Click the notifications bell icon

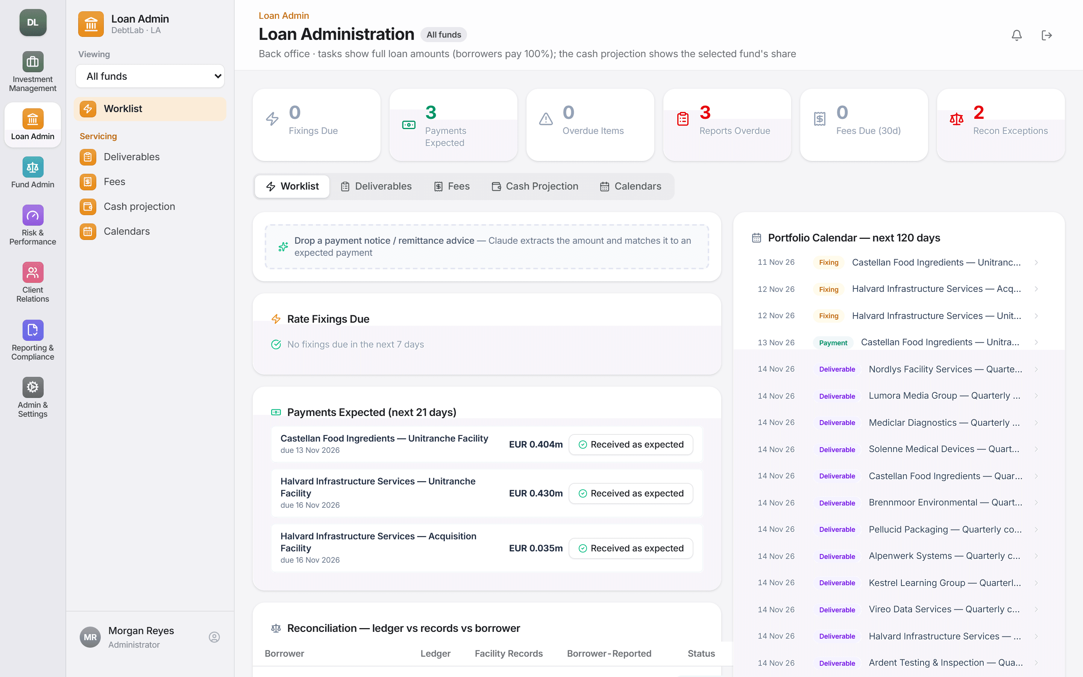point(1016,35)
